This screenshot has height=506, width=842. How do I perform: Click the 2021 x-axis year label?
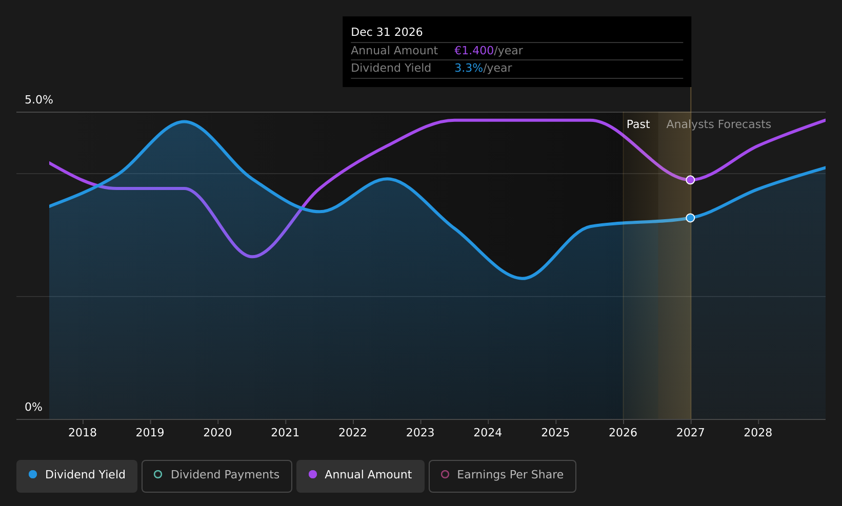(285, 433)
